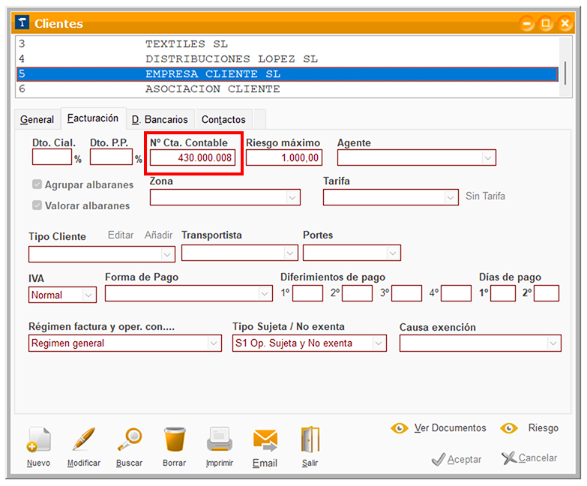Click the 2º Diferimientos de pago field

(x=357, y=293)
